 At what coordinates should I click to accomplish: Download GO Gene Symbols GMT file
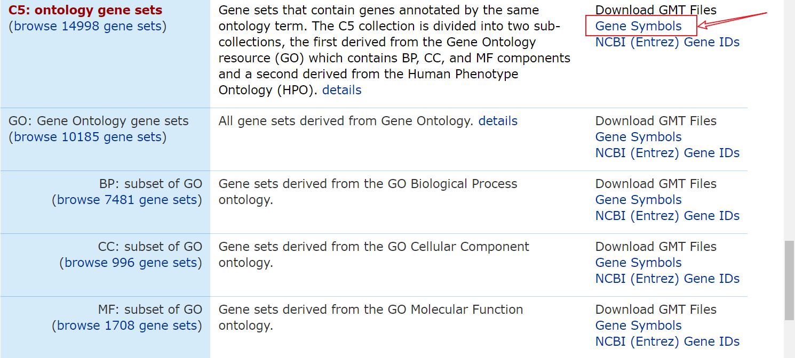click(x=638, y=137)
